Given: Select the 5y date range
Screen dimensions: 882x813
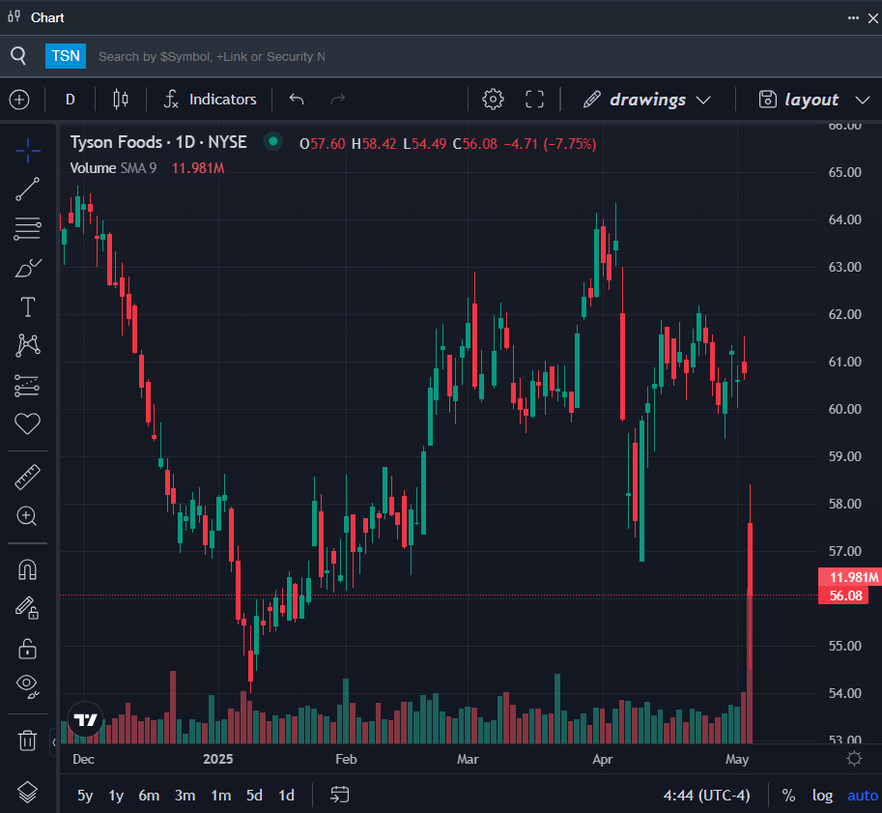Looking at the screenshot, I should tap(85, 795).
